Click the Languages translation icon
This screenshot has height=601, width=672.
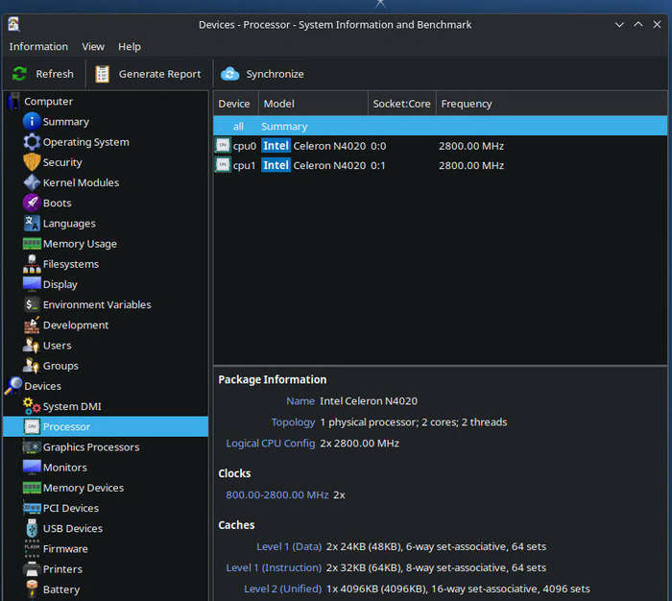click(x=32, y=224)
